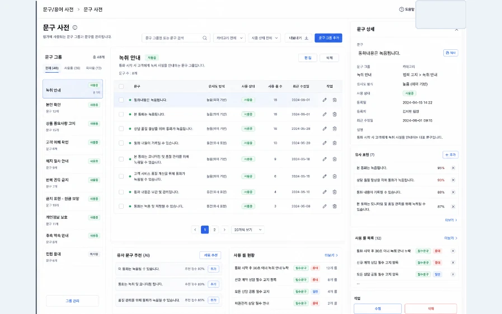
Task: Go to page 2 in pagination
Action: [x=214, y=230]
